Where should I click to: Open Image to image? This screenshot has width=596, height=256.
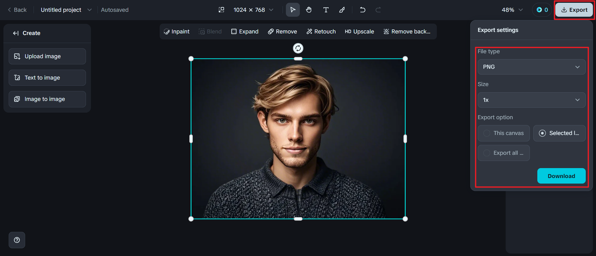coord(47,99)
